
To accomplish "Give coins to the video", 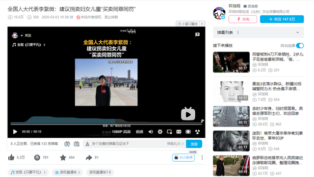I will pyautogui.click(x=37, y=157).
